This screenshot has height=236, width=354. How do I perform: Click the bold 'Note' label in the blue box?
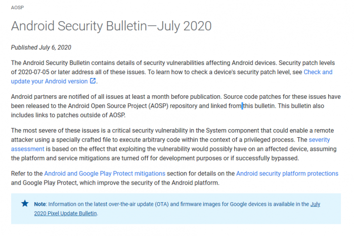pyautogui.click(x=40, y=204)
